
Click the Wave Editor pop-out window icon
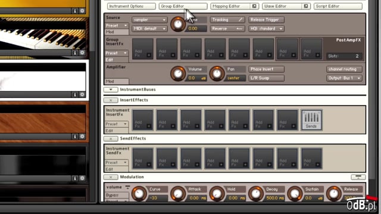pos(306,6)
